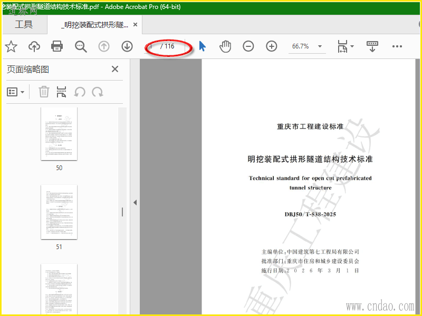Image resolution: width=422 pixels, height=316 pixels.
Task: Click the 主编单位 line in document
Action: click(310, 252)
